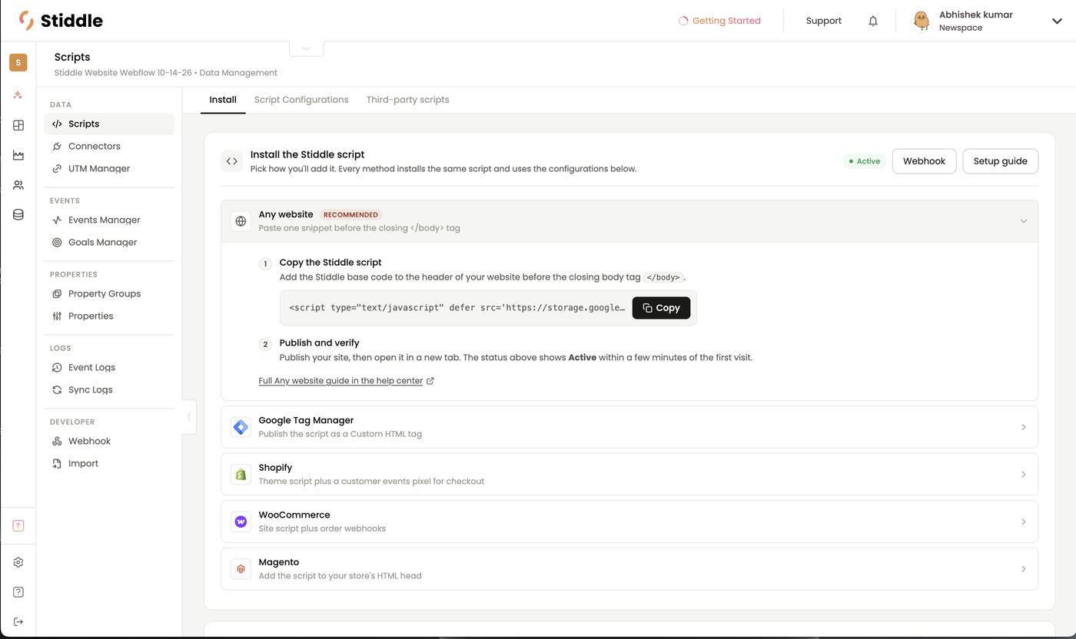The image size is (1076, 639).
Task: Expand the Google Tag Manager chevron
Action: (1023, 427)
